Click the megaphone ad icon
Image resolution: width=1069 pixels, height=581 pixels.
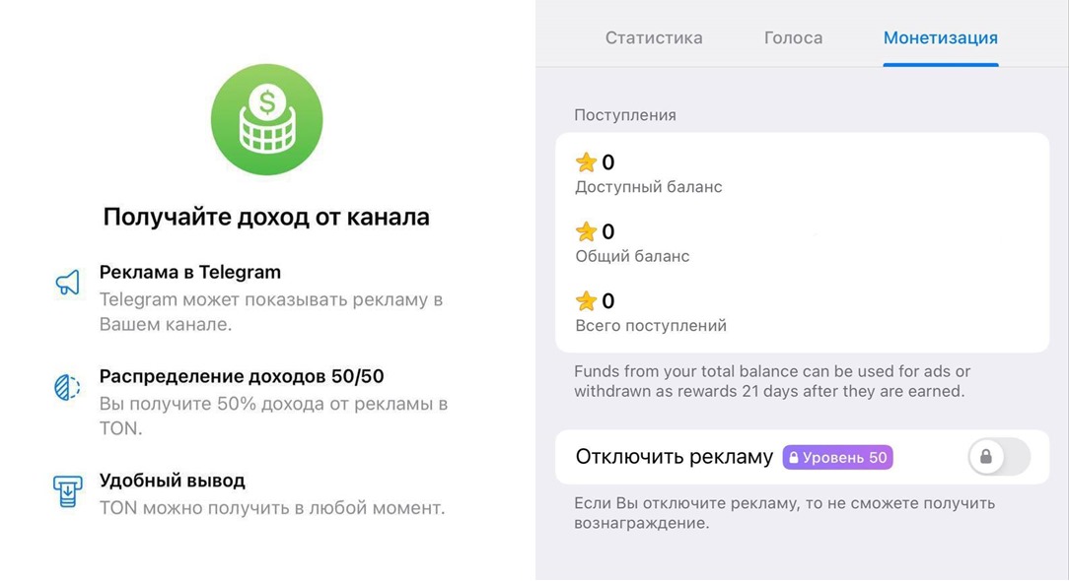pyautogui.click(x=67, y=282)
